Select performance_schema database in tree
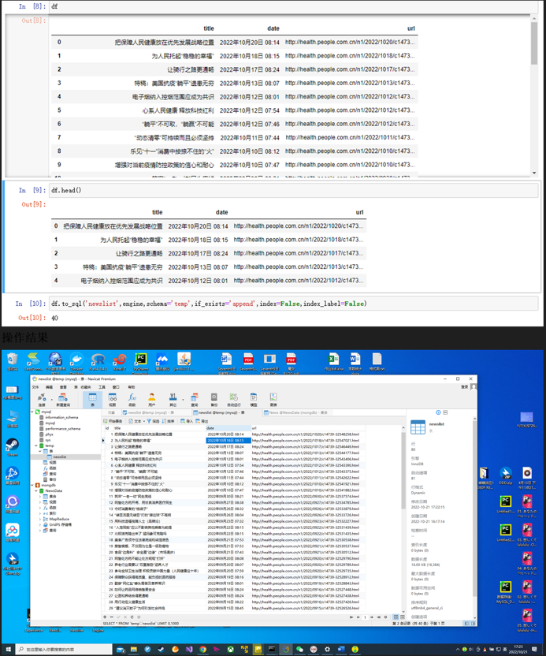The height and width of the screenshot is (656, 546). tap(63, 428)
